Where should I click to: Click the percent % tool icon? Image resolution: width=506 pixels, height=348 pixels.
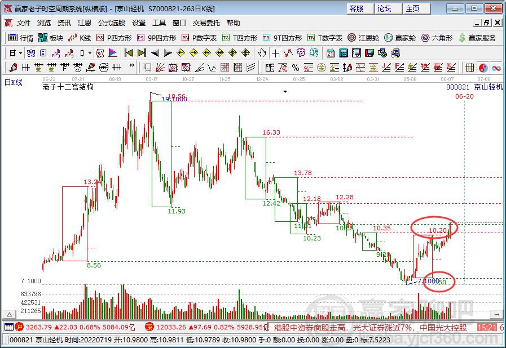click(x=295, y=68)
